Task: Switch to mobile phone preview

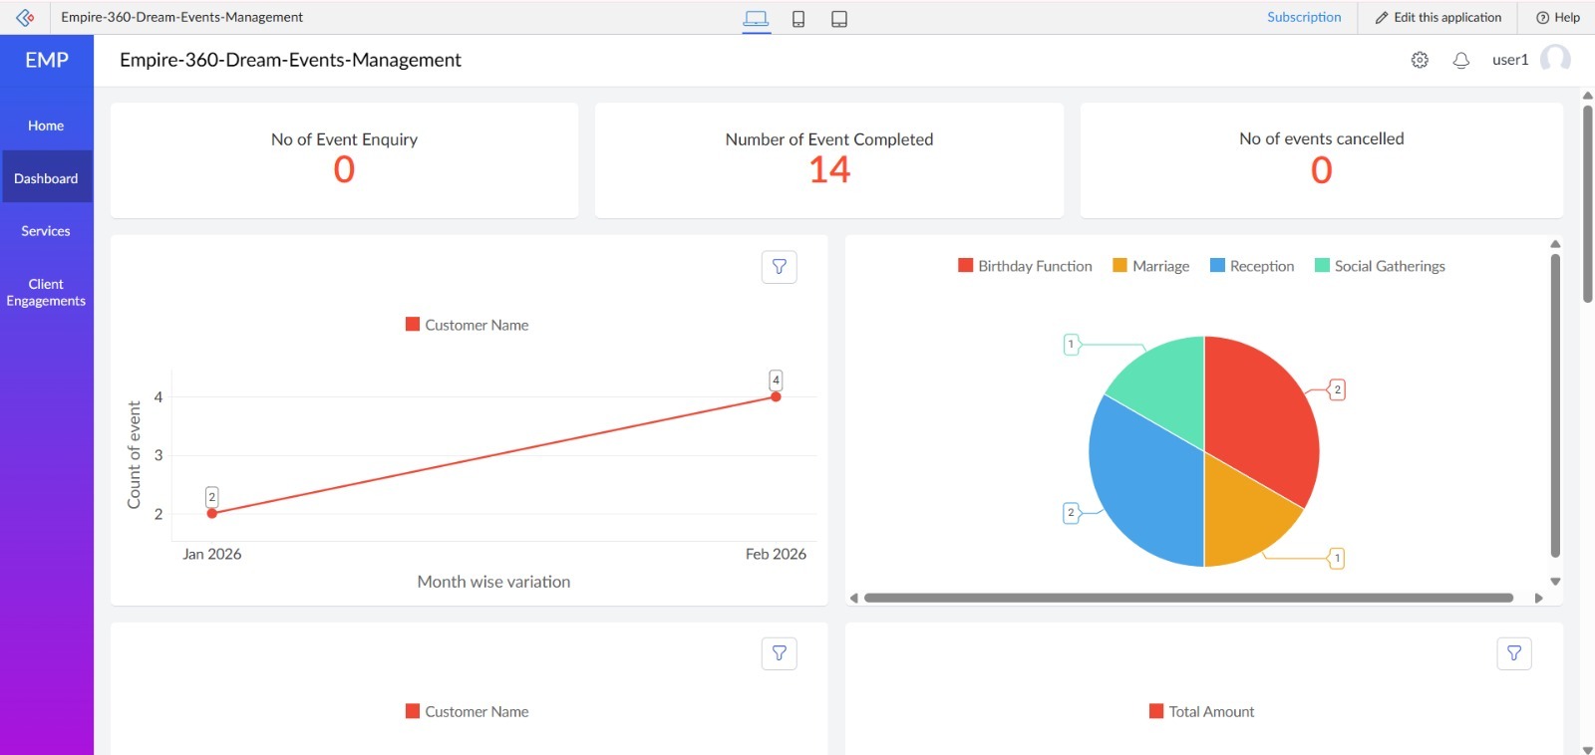Action: 798,18
